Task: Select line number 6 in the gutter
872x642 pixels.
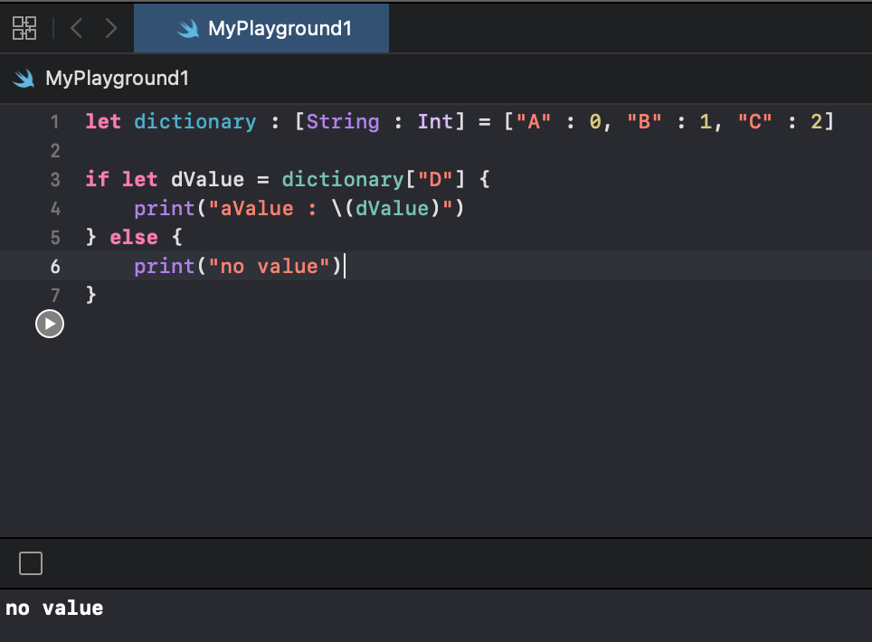Action: (55, 266)
